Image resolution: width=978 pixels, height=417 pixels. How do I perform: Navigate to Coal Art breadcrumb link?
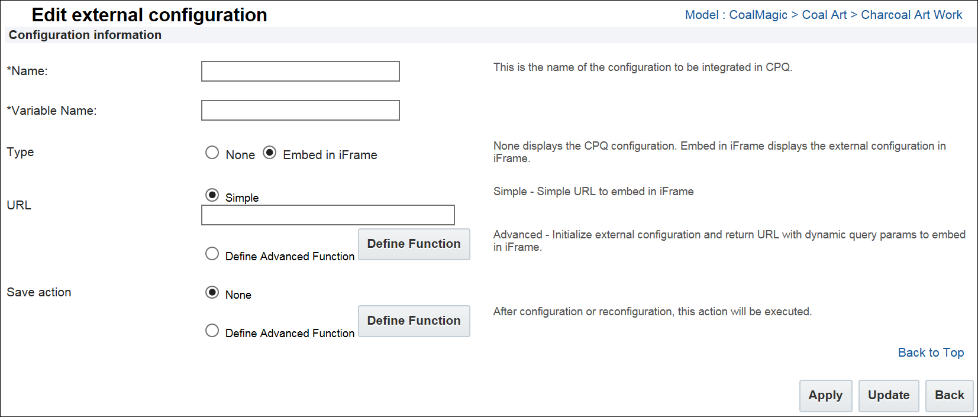click(x=824, y=15)
